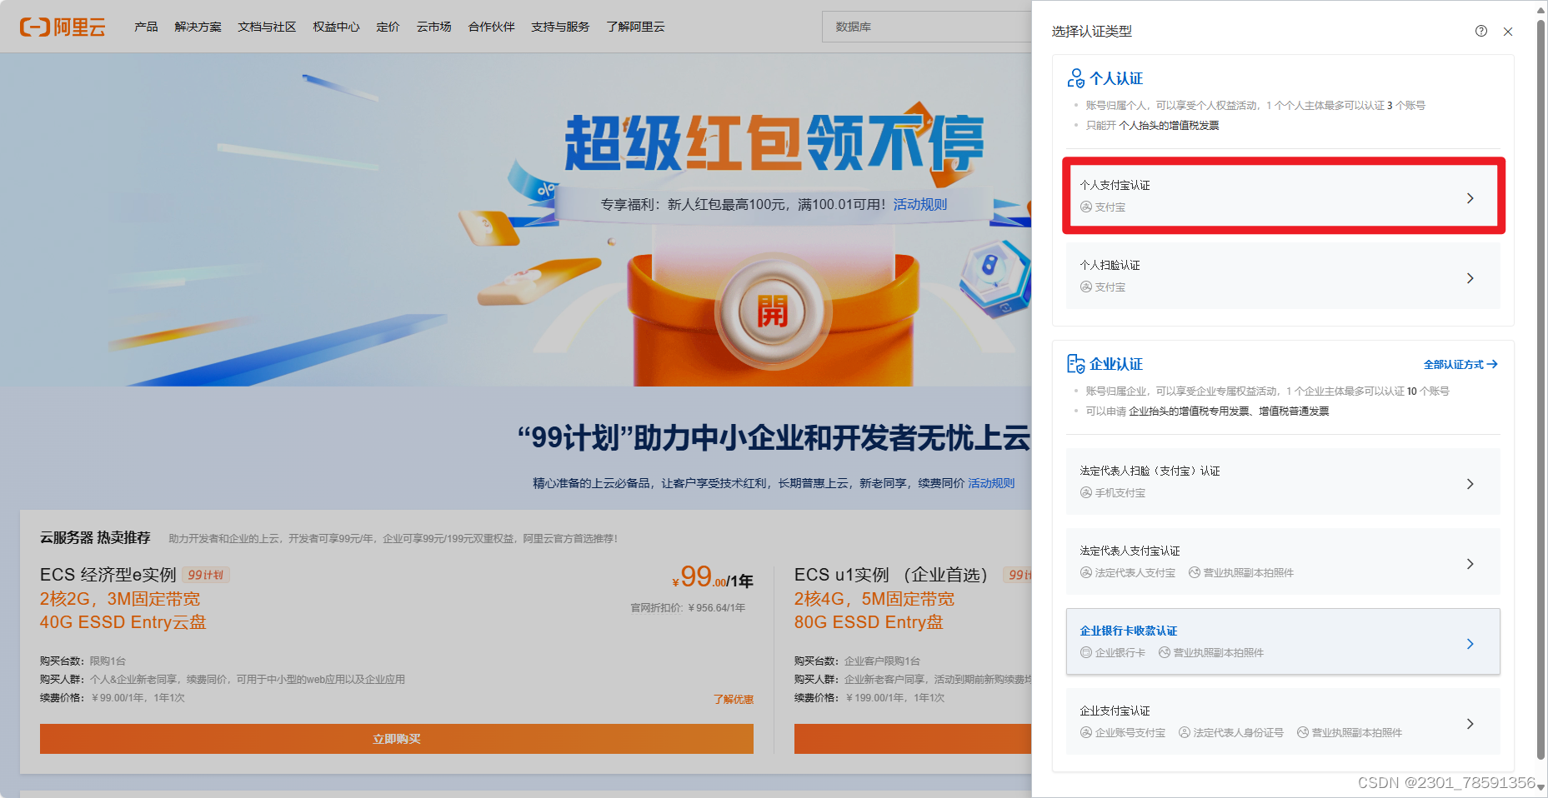Select 法定代表人扫脸（支付宝）认证 option

coord(1283,481)
